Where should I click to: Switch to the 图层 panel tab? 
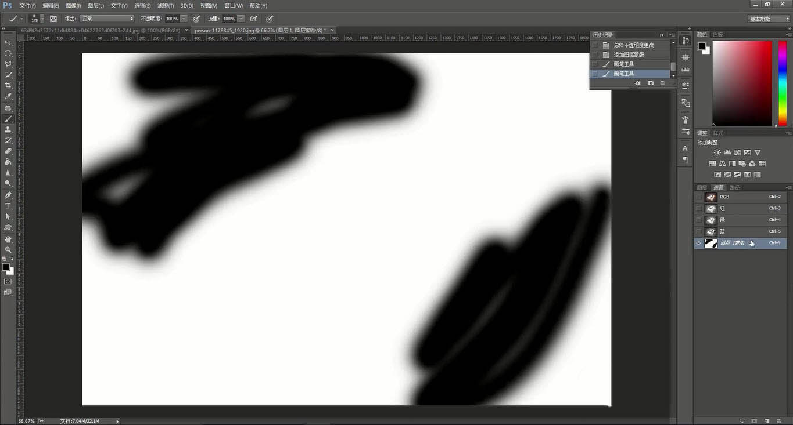[x=702, y=187]
